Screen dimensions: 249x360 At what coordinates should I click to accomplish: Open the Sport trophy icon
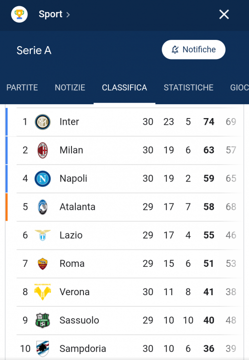(20, 14)
